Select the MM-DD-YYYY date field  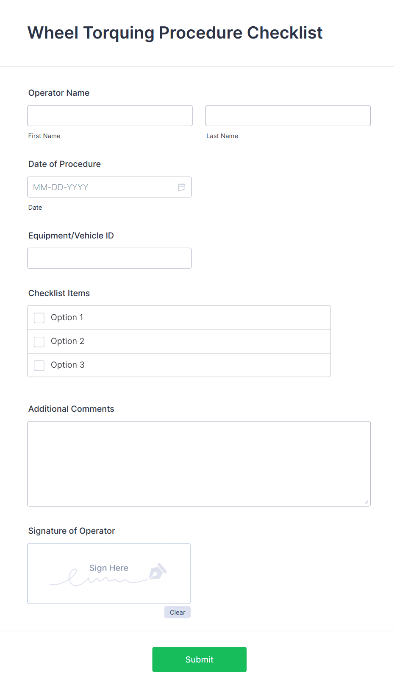(x=102, y=187)
